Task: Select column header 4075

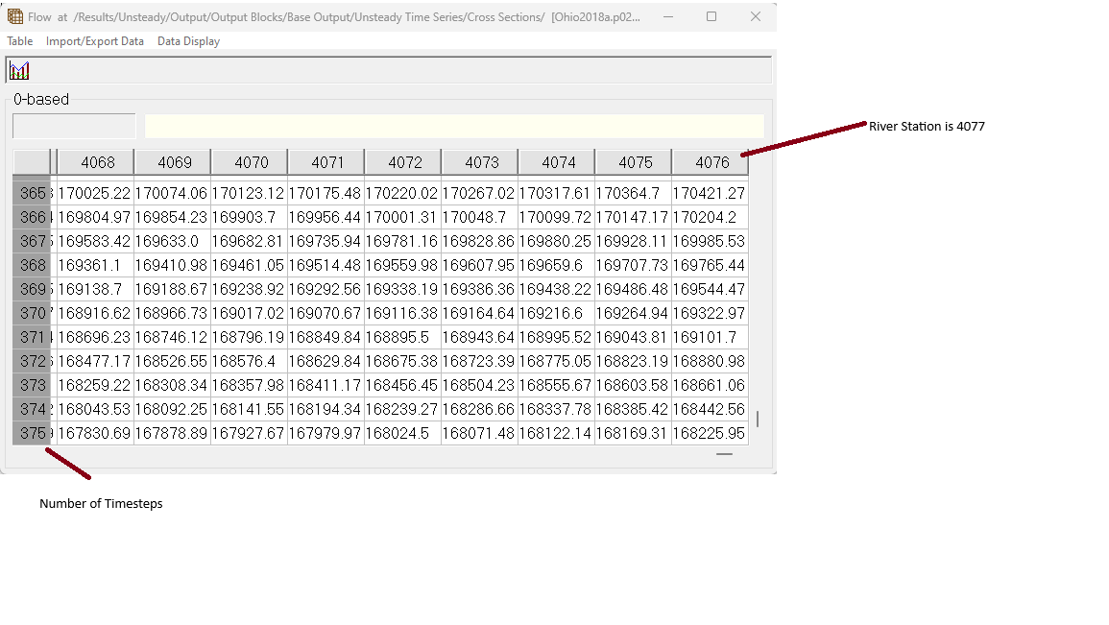Action: [634, 162]
